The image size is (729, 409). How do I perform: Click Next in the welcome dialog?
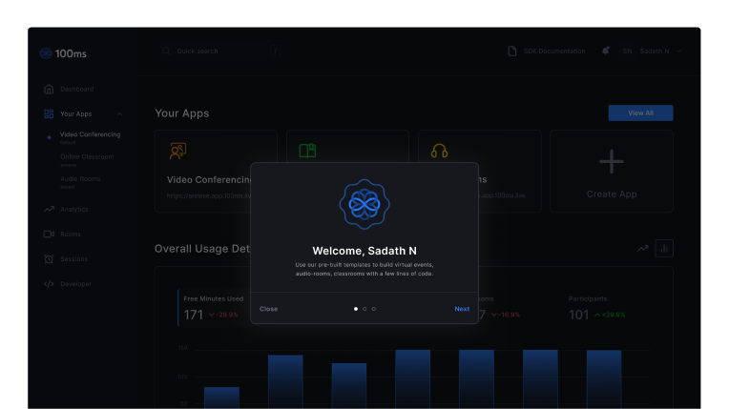coord(462,309)
